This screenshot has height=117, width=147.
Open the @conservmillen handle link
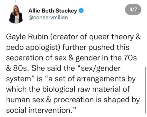[x=48, y=18]
